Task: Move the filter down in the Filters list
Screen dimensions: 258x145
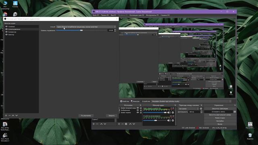Action: pyautogui.click(x=17, y=116)
